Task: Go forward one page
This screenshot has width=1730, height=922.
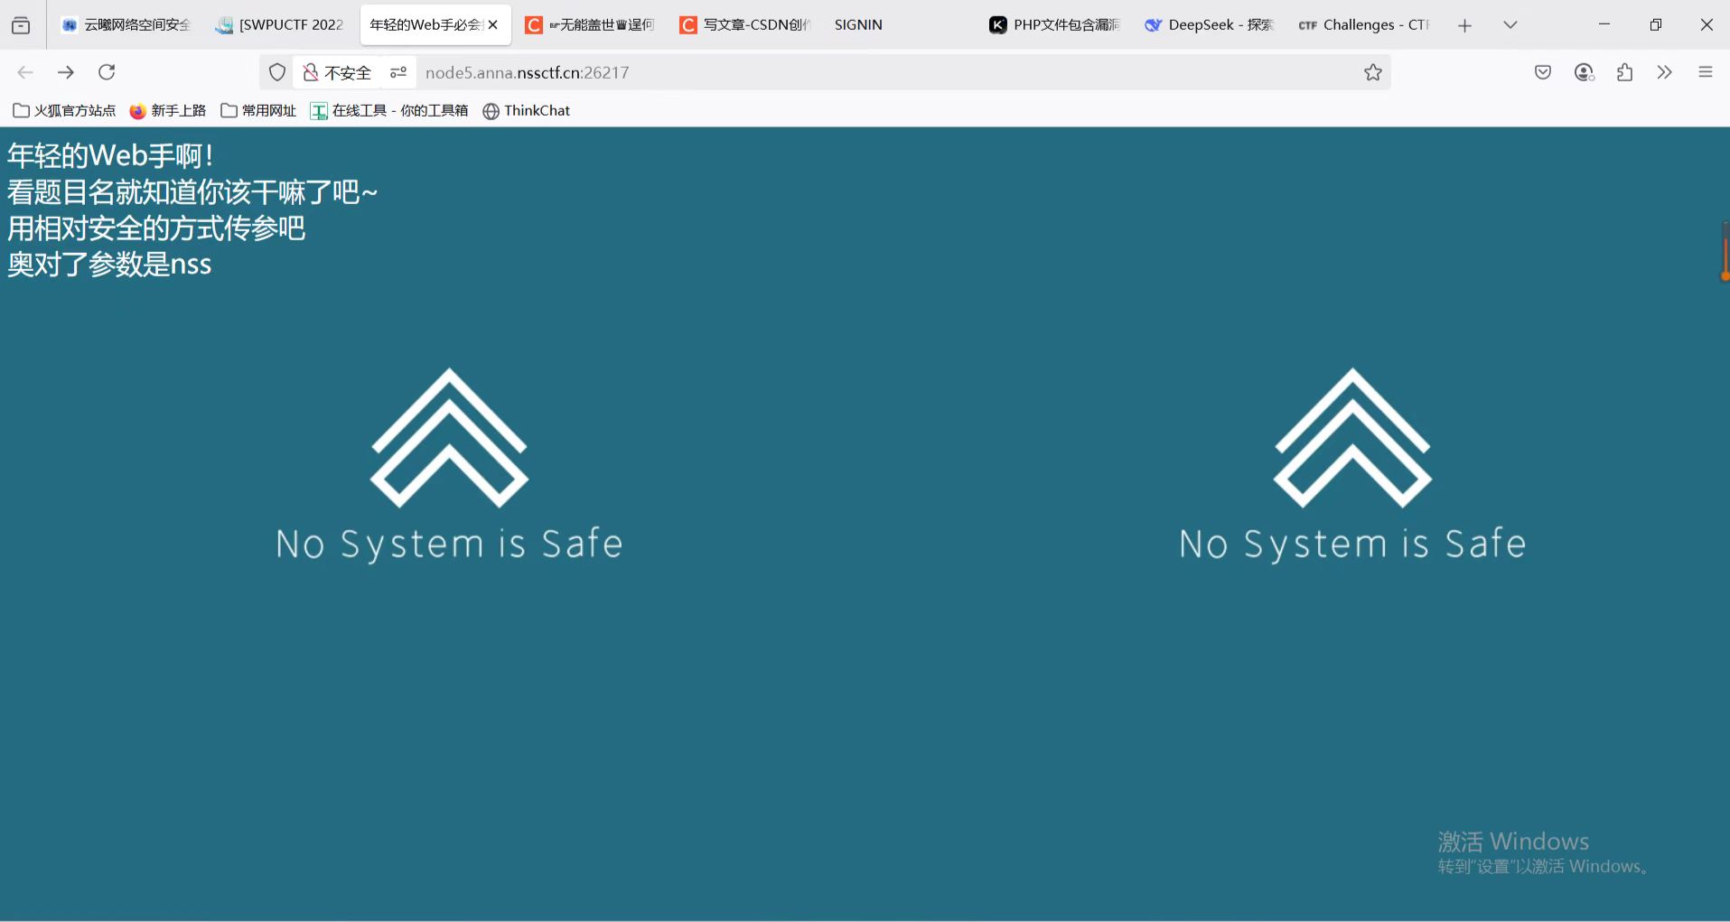Action: [66, 72]
